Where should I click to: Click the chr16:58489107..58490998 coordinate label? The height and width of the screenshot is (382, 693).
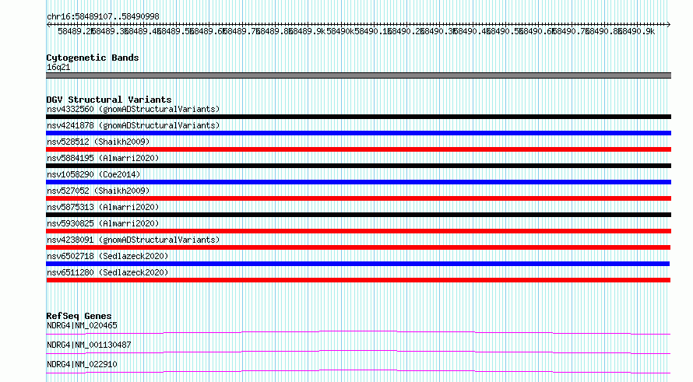click(103, 16)
